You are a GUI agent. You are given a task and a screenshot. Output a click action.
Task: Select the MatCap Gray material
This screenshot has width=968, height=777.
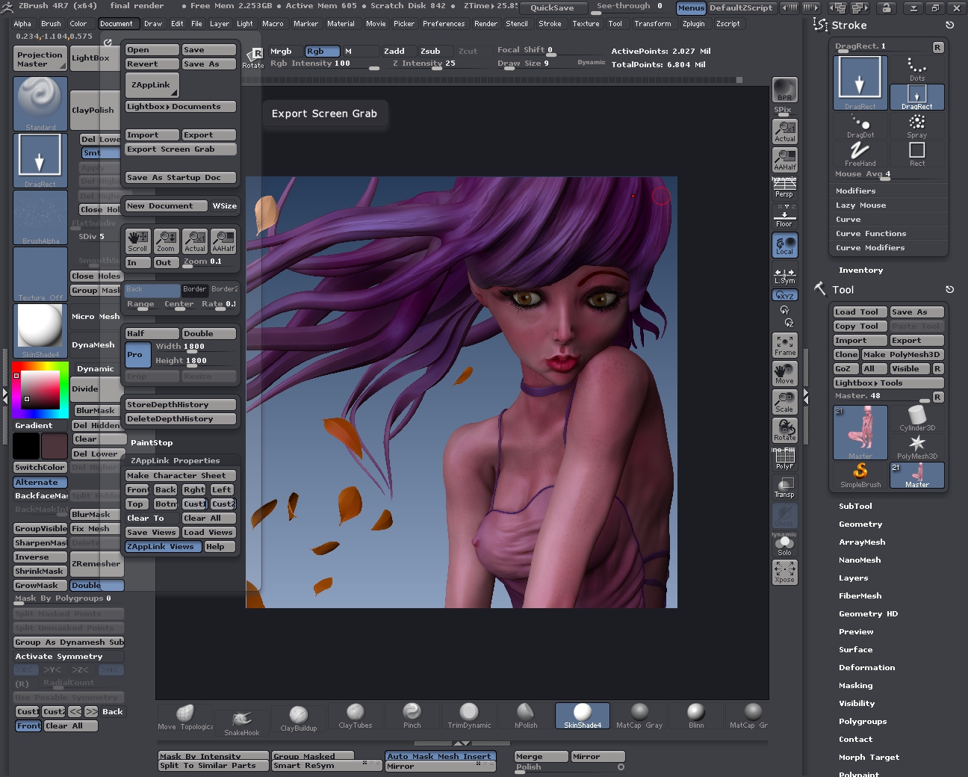click(639, 716)
